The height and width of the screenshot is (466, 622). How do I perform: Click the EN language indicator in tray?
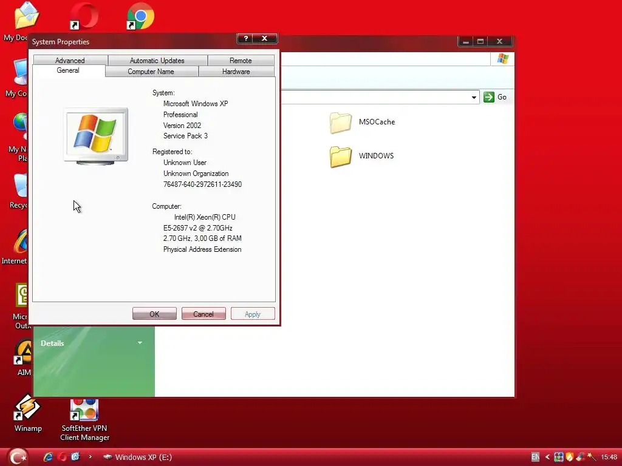tap(535, 457)
